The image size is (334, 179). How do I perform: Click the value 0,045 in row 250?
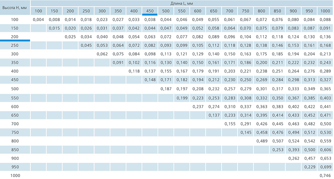click(x=86, y=45)
